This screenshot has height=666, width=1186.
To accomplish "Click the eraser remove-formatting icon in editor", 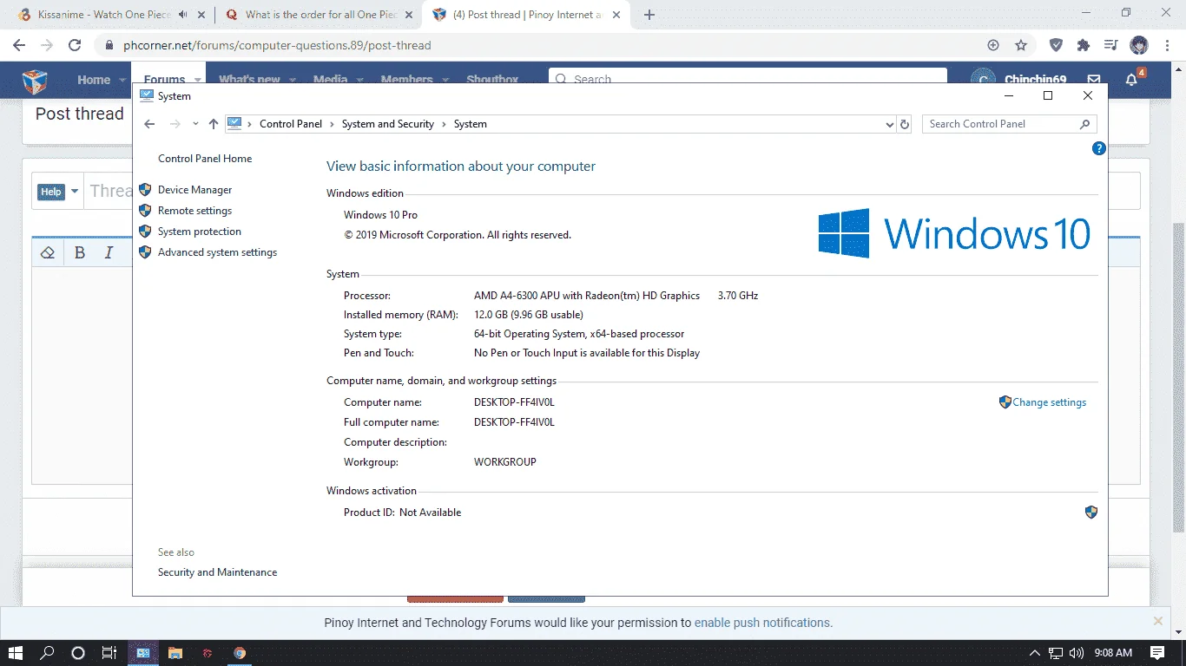I will (x=48, y=252).
